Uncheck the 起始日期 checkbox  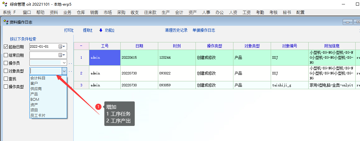pos(6,47)
